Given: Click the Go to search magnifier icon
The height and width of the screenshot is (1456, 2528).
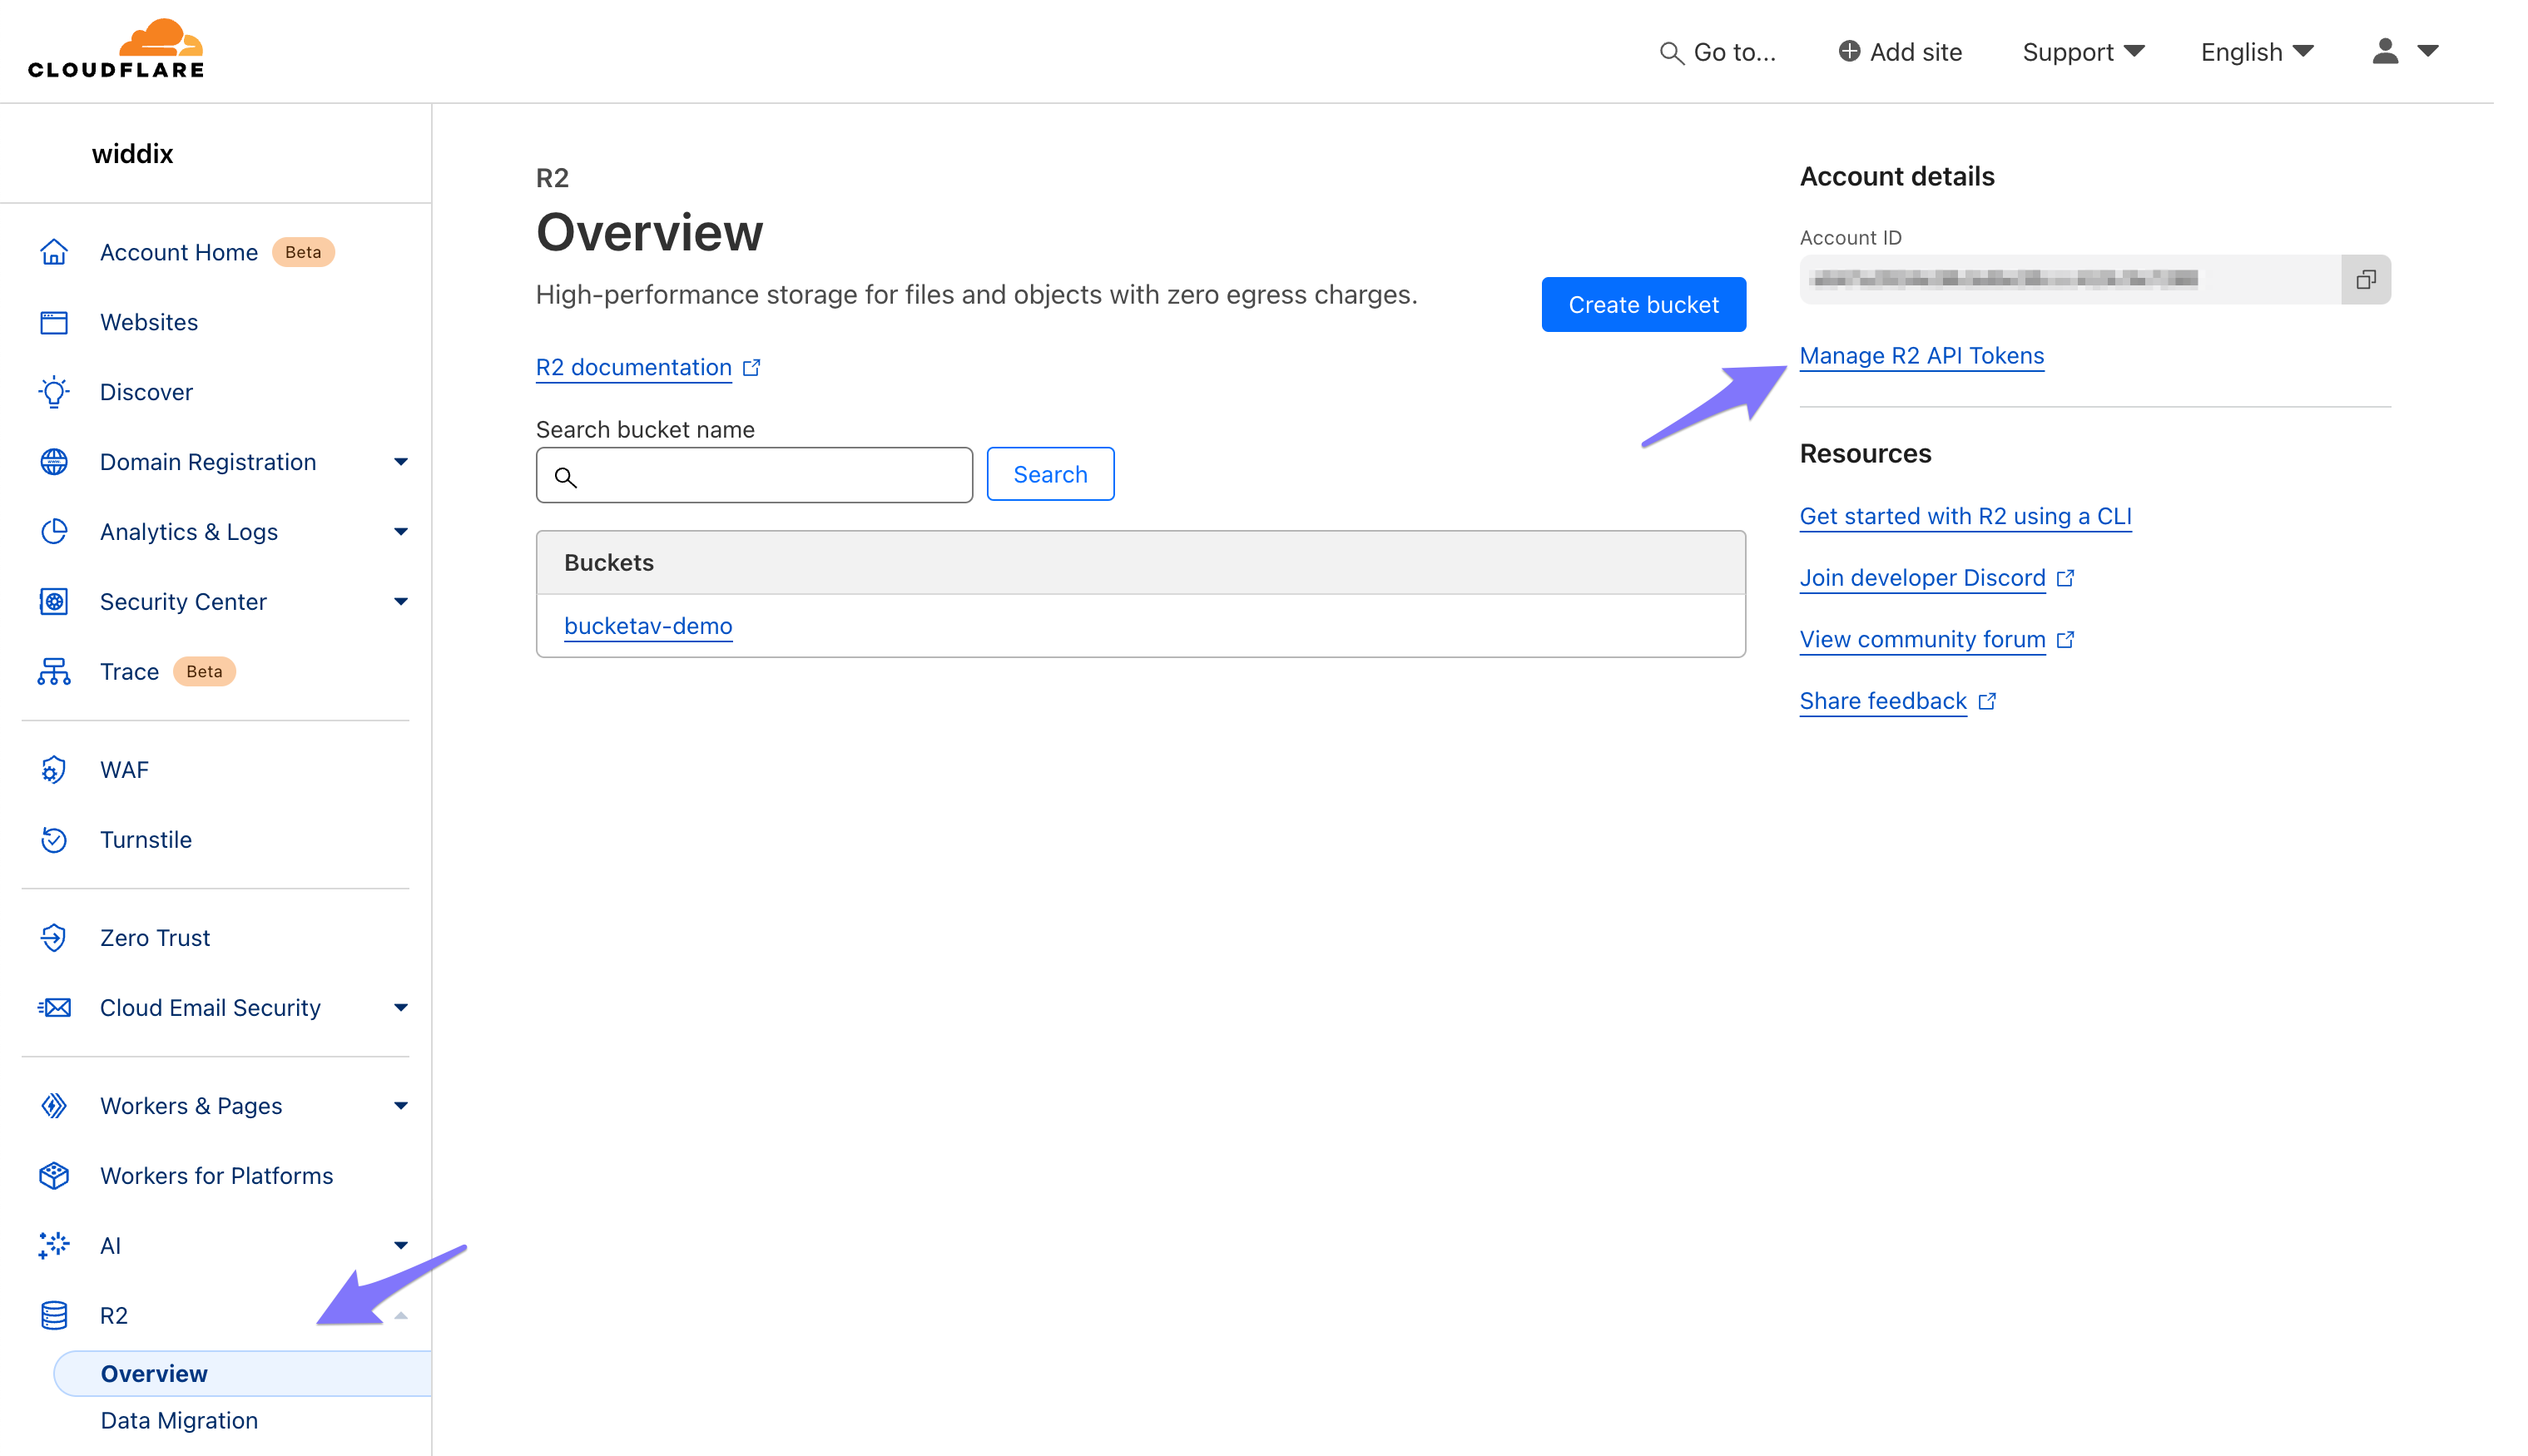Looking at the screenshot, I should [1671, 53].
